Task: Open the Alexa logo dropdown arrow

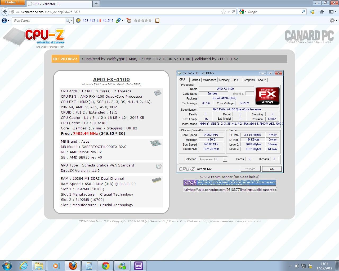Action: pyautogui.click(x=9, y=20)
